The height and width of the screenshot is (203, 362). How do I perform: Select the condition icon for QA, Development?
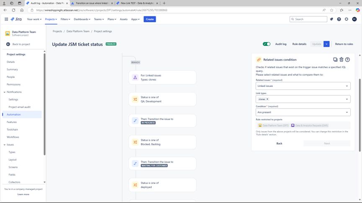(x=135, y=99)
